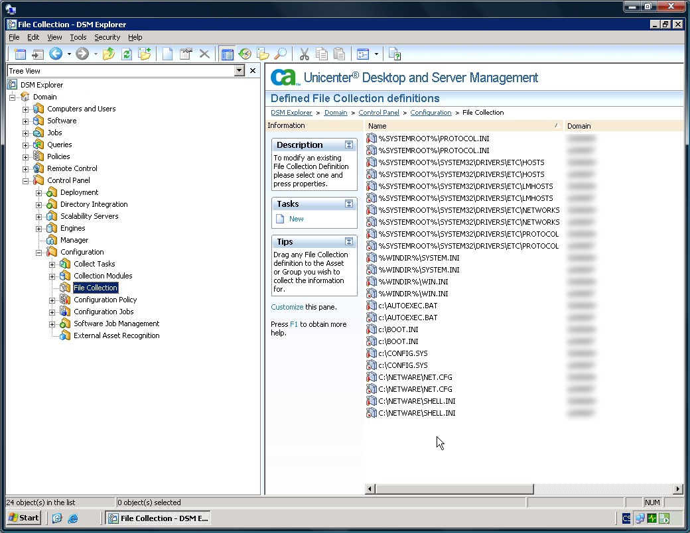Click the help document icon in toolbar

tap(395, 54)
